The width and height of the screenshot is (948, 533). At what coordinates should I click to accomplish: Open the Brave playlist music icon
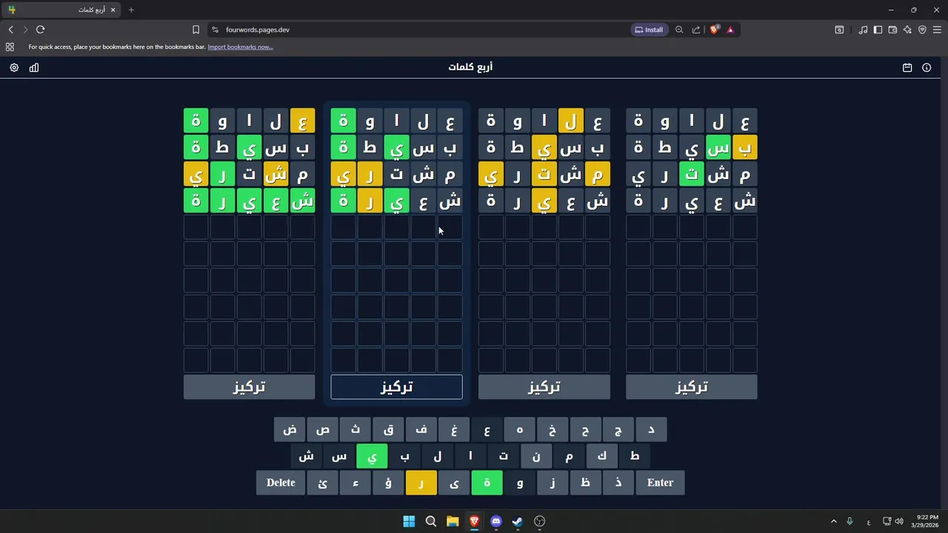pos(863,30)
